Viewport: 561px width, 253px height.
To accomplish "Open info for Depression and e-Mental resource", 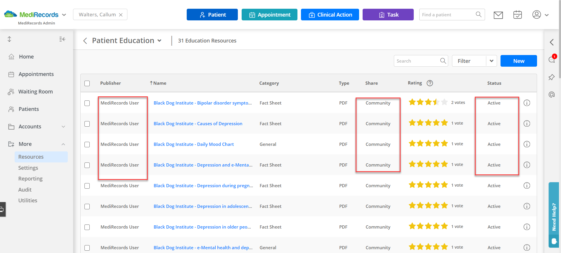I will [x=527, y=165].
